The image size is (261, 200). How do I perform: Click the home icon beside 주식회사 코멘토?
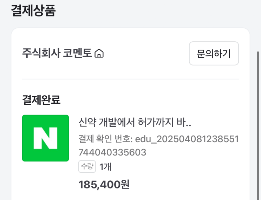tap(99, 54)
